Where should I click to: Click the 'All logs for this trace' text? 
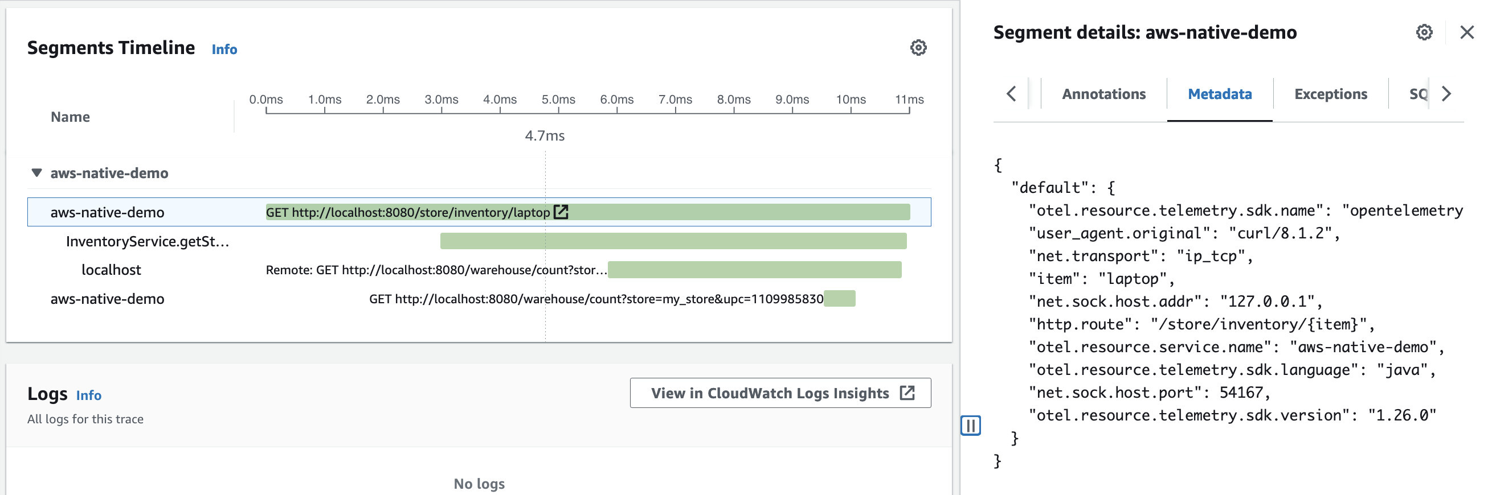point(85,419)
